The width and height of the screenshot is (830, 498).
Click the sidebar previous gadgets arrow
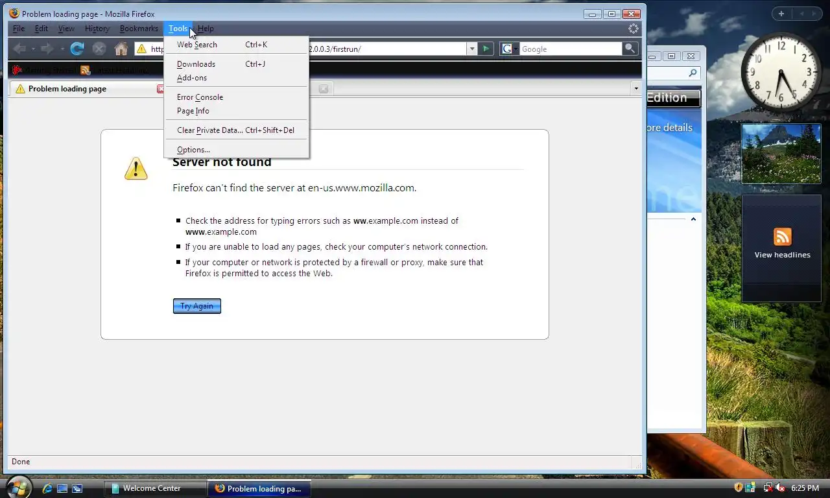click(801, 14)
